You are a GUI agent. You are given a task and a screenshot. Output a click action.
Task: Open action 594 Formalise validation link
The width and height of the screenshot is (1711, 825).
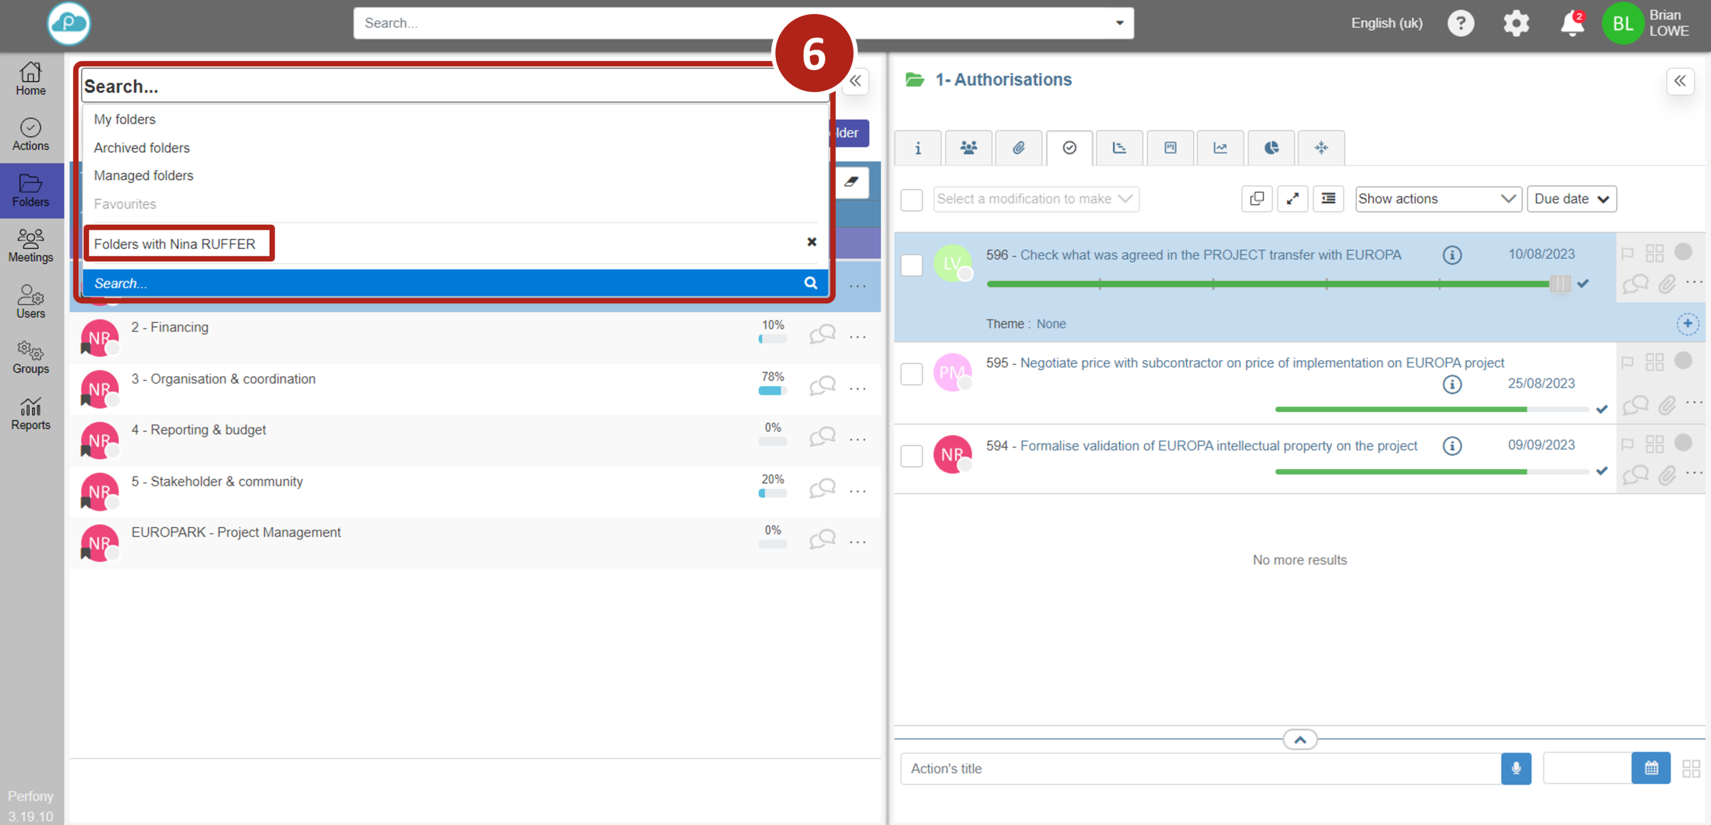(1218, 445)
